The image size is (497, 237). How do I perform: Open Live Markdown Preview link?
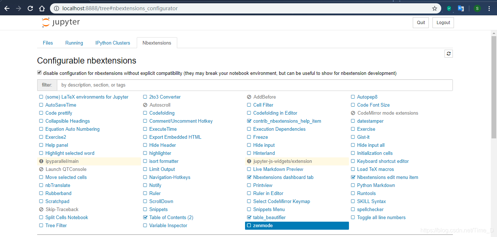278,169
